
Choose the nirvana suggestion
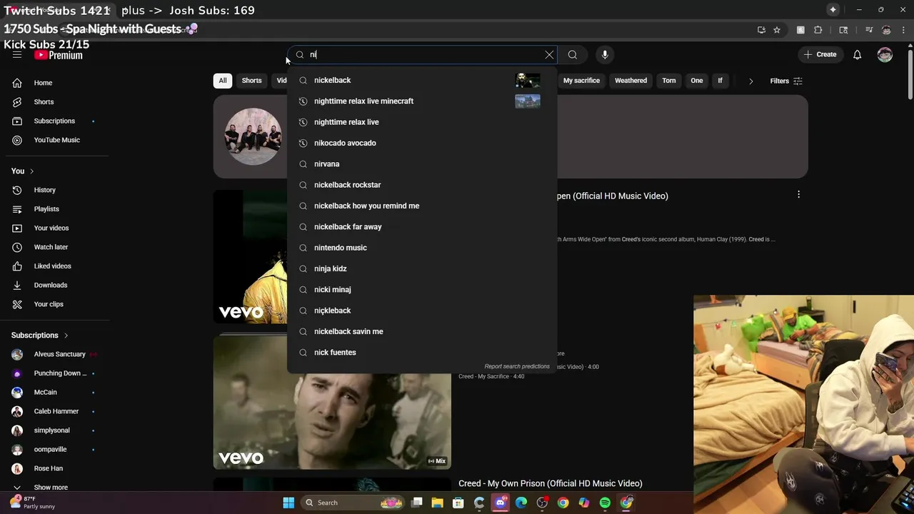(422, 164)
